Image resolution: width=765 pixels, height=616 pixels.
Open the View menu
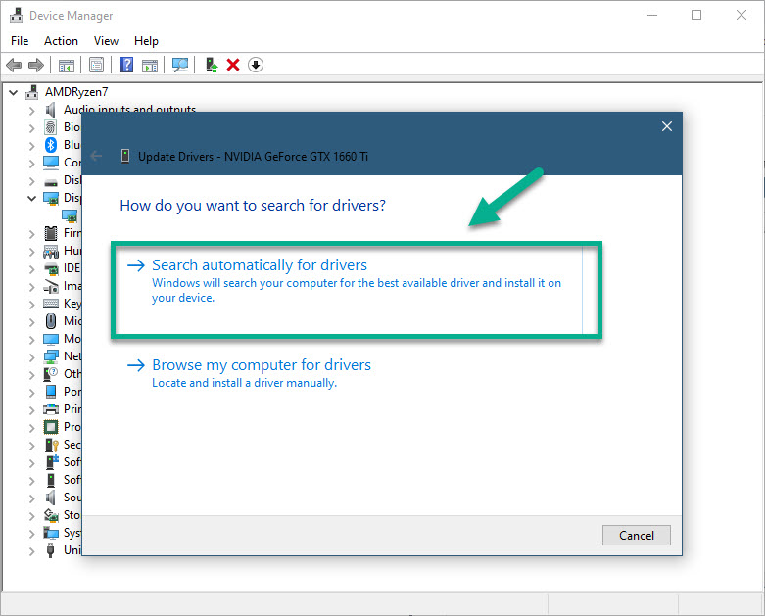pos(106,41)
